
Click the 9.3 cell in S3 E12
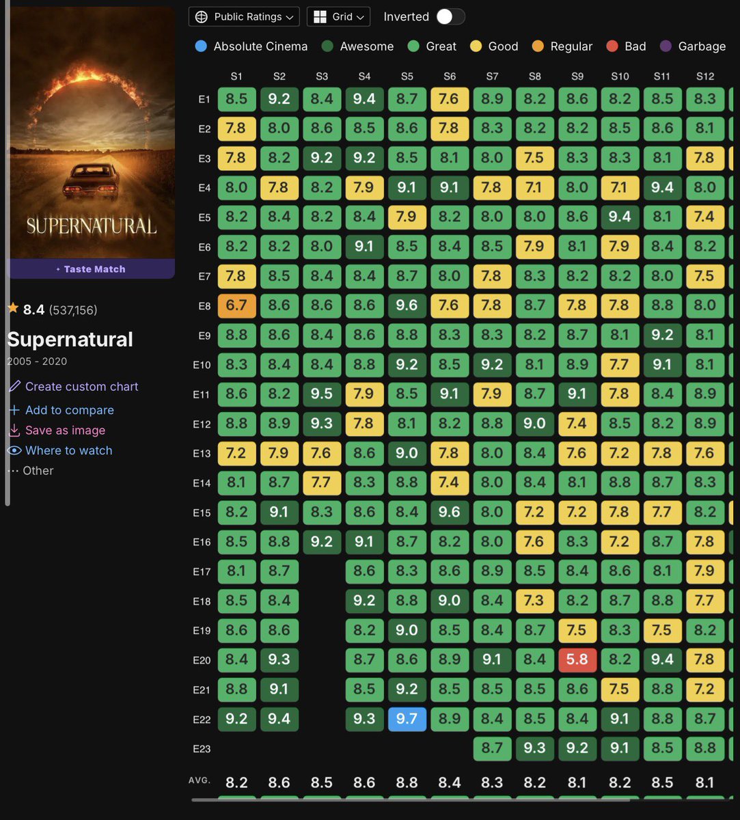321,424
